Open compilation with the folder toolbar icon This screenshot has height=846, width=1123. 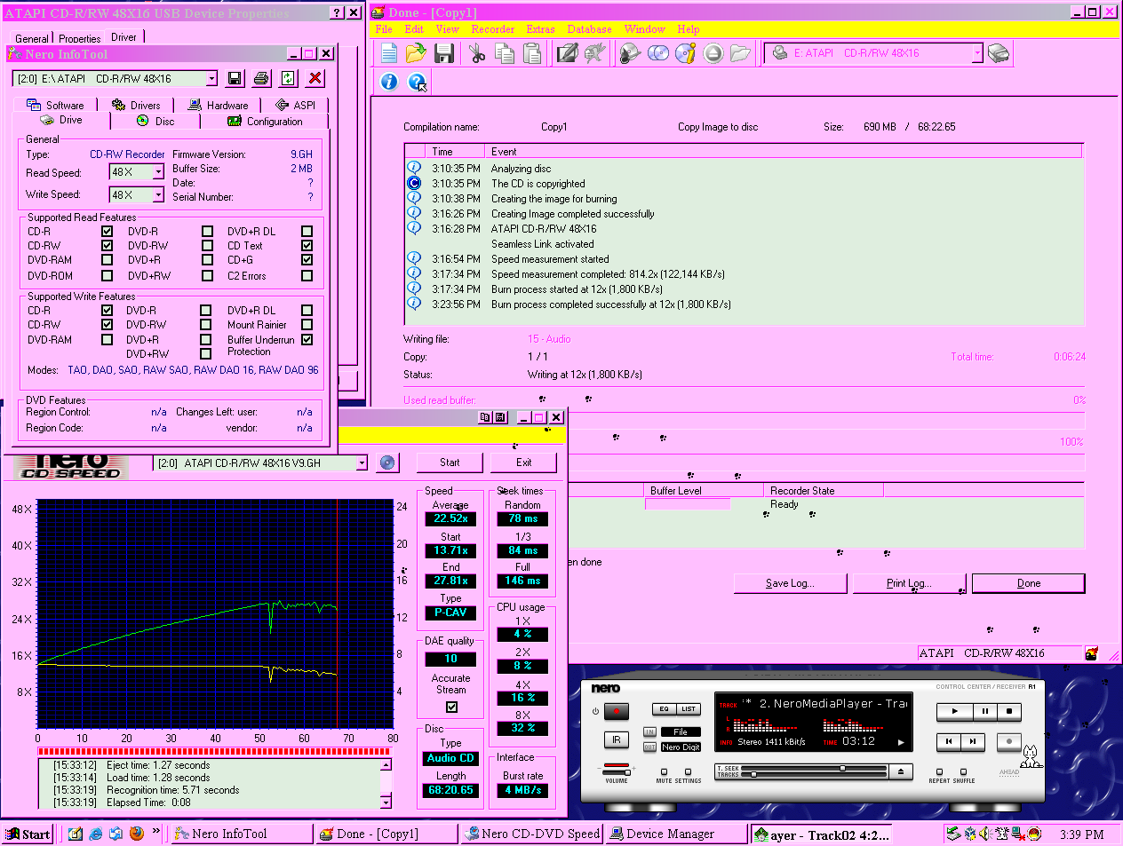point(416,53)
